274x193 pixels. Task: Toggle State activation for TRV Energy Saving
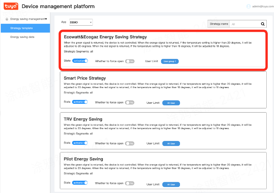(x=80, y=143)
